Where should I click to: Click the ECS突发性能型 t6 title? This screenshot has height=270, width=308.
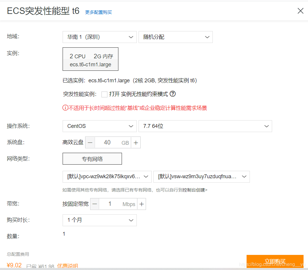coord(43,11)
